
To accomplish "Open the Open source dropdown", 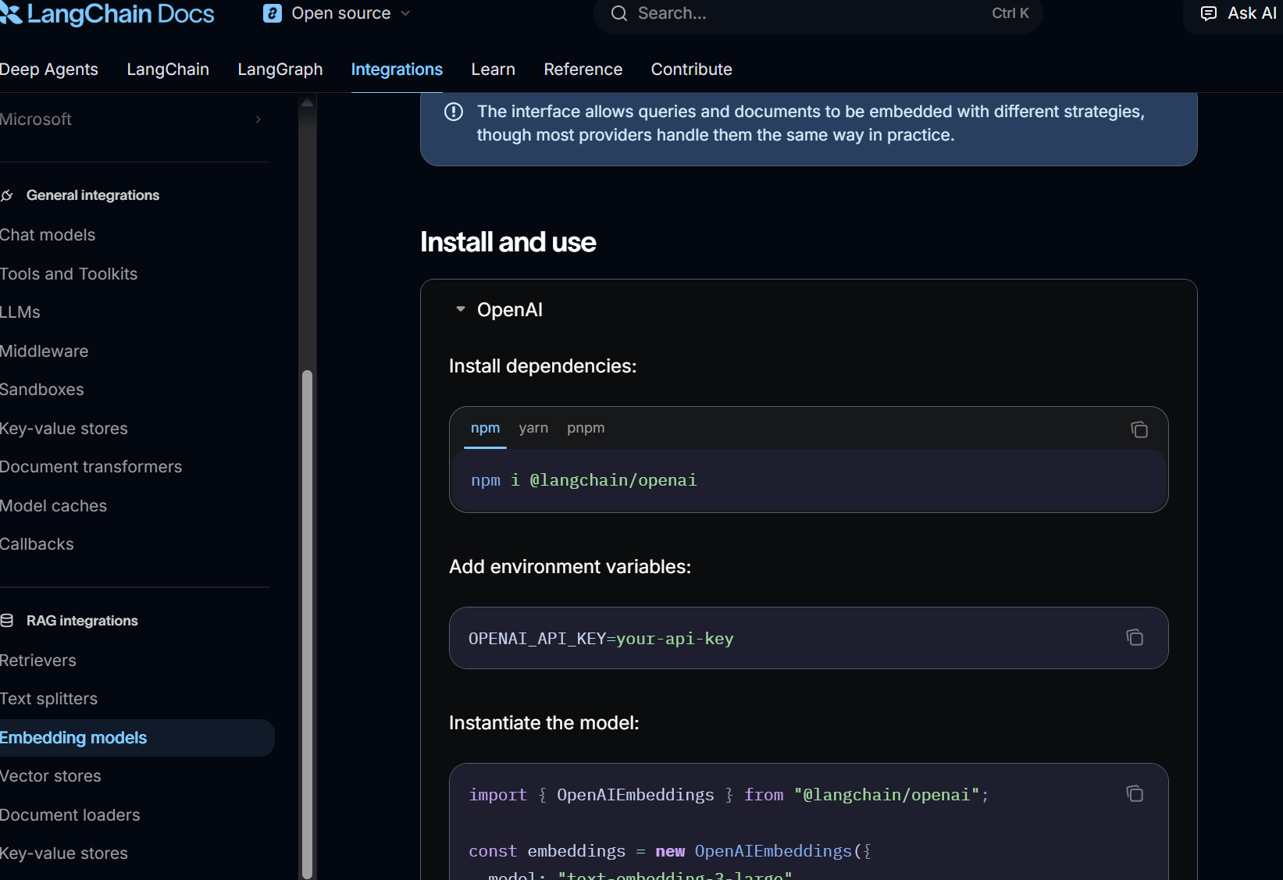I will [337, 13].
